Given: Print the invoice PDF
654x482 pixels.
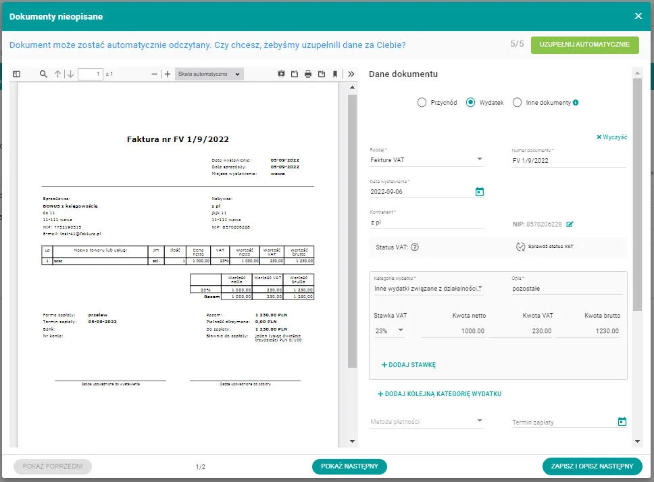Looking at the screenshot, I should pos(308,74).
